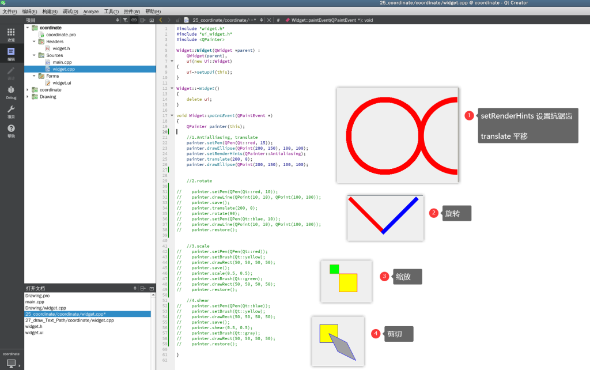Fold the paintEvent function at line 17
This screenshot has height=370, width=590.
point(172,116)
